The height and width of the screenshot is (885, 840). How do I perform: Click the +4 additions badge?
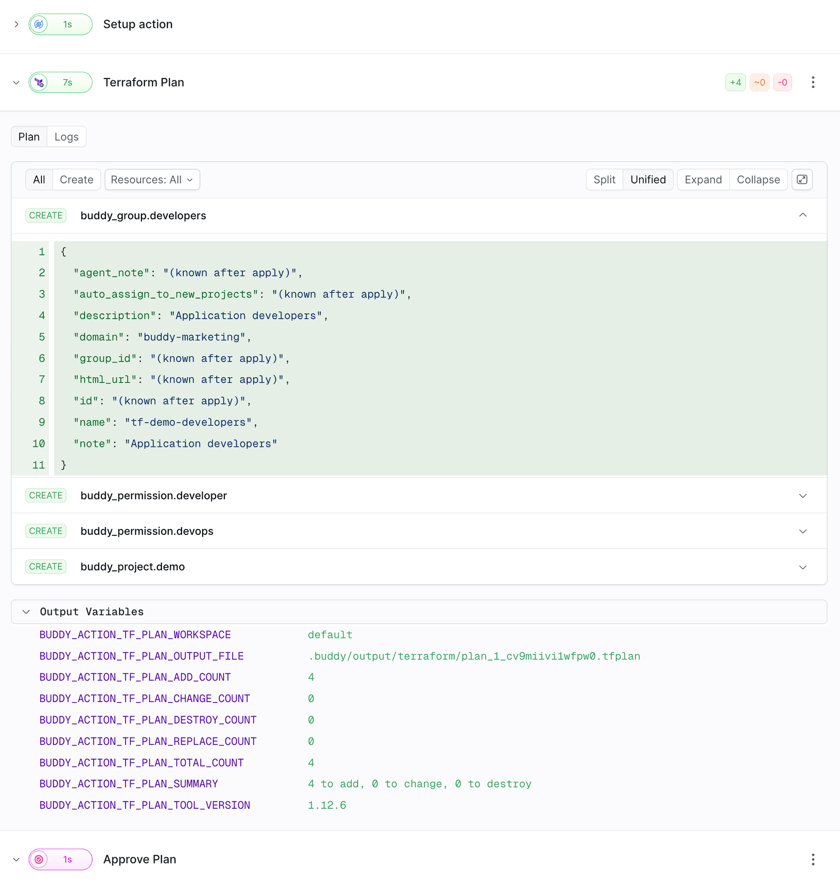click(x=735, y=82)
